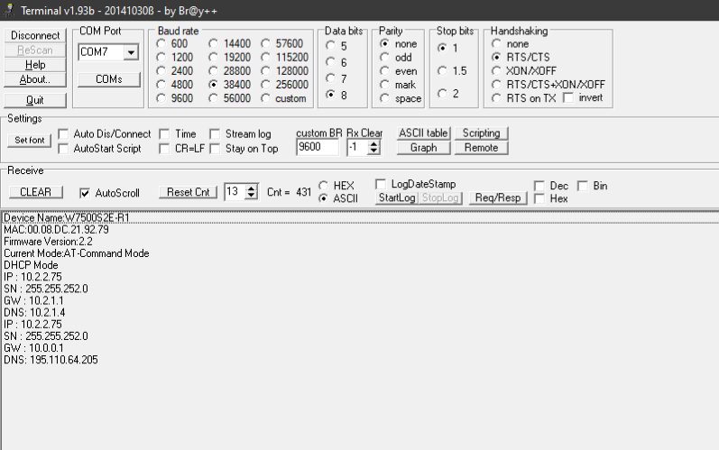Select baud rate 56000

213,98
